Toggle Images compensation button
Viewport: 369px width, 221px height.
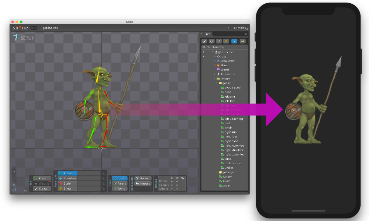click(x=143, y=184)
